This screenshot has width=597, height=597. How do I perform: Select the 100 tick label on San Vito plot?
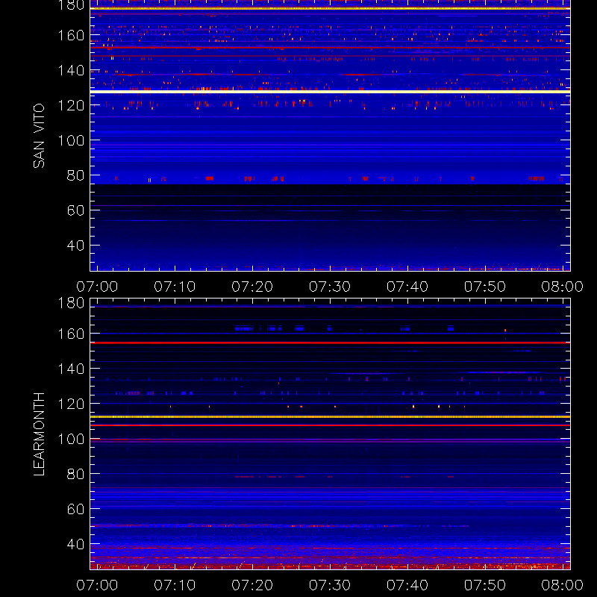click(x=71, y=140)
